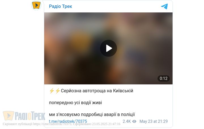Click the first lightning bolt emoji
Screen dimensions: 204x129
coord(52,91)
